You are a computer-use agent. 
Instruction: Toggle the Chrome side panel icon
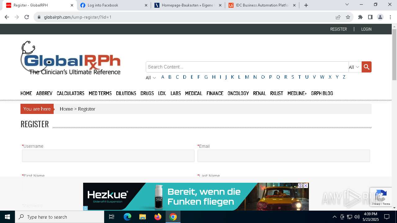(x=370, y=17)
